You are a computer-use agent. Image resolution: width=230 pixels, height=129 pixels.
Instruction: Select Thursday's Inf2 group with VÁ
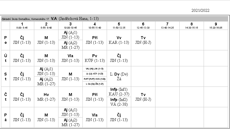119,102
